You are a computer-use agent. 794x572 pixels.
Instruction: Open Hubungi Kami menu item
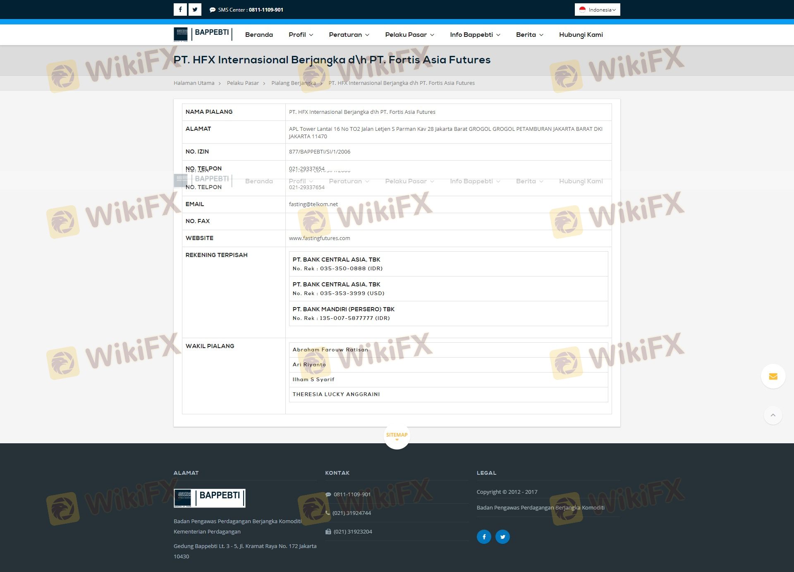[581, 35]
